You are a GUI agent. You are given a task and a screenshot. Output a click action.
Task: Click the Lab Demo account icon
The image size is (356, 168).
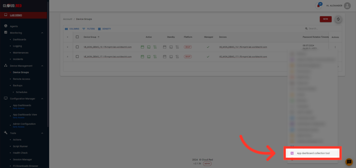[6, 15]
